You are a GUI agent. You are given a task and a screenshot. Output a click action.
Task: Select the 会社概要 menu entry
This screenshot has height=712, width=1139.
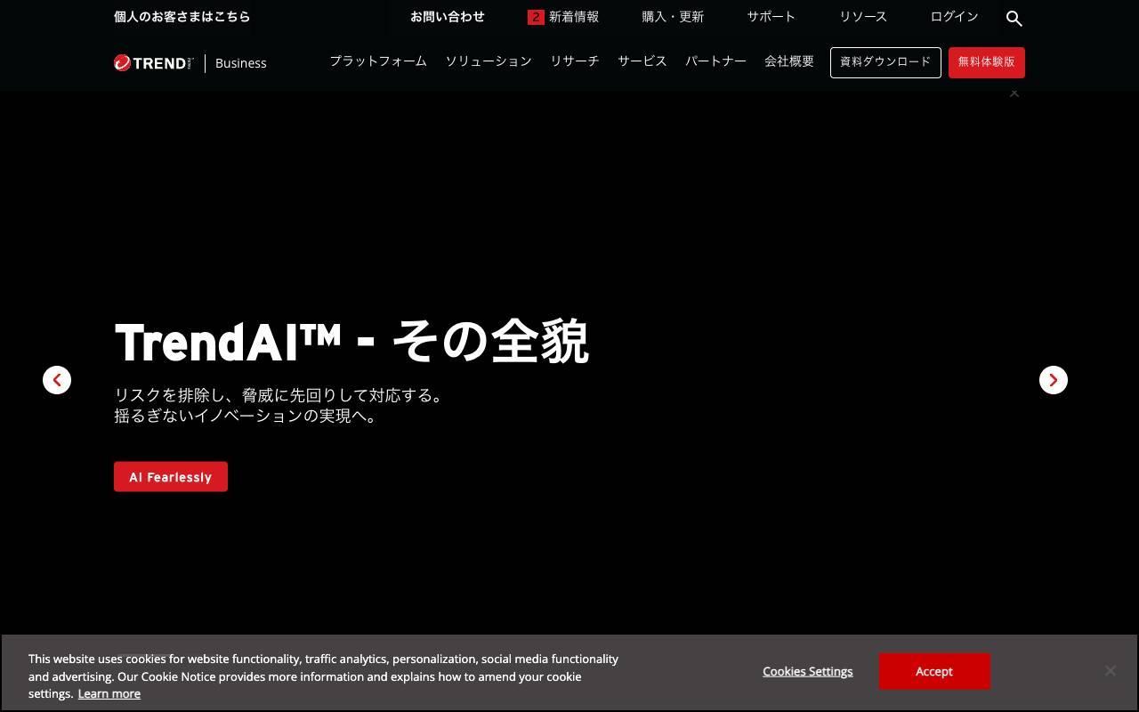(788, 61)
